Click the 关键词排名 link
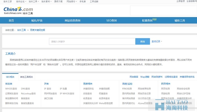197x112 pixels. (88, 89)
